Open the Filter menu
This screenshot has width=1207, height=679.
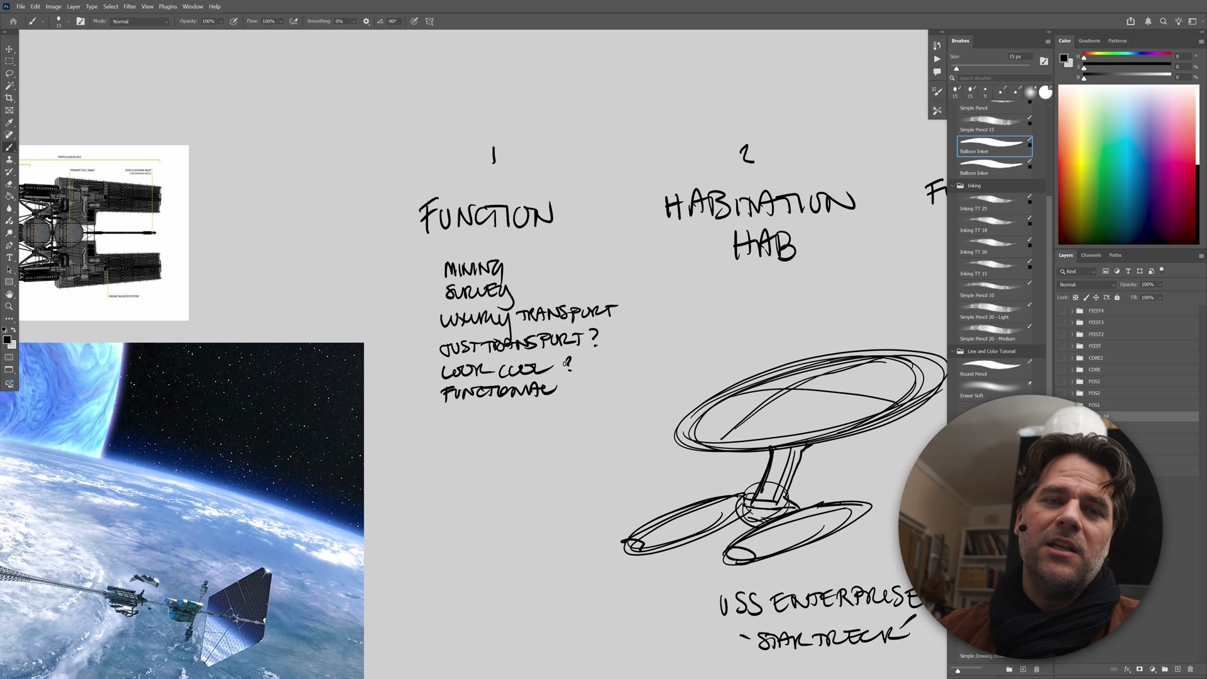tap(130, 6)
